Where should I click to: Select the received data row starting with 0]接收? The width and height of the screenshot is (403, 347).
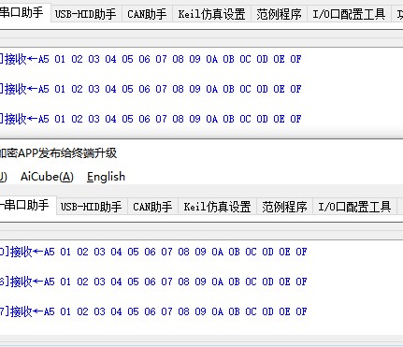[x=153, y=252]
